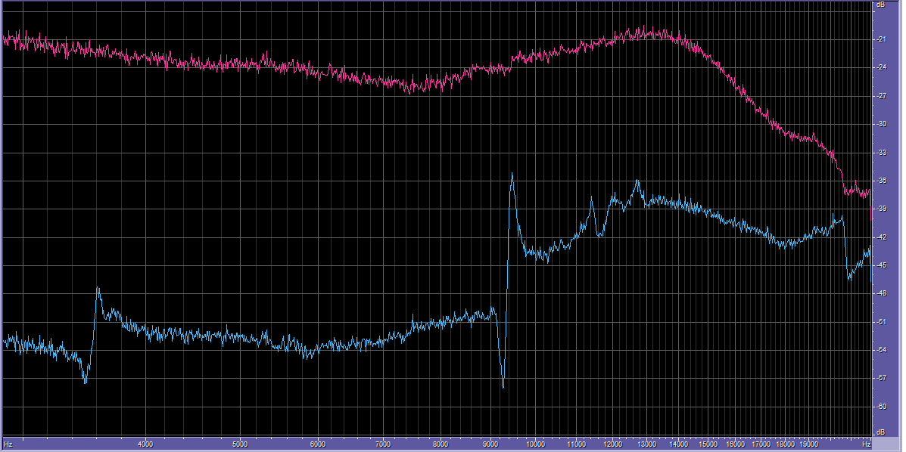Click the 6000 Hz frequency axis label
The height and width of the screenshot is (452, 906).
pyautogui.click(x=317, y=444)
